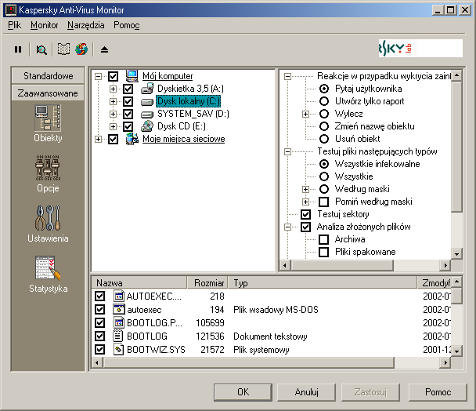The width and height of the screenshot is (476, 411).
Task: Open the Opcje sidebar panel
Action: (48, 174)
